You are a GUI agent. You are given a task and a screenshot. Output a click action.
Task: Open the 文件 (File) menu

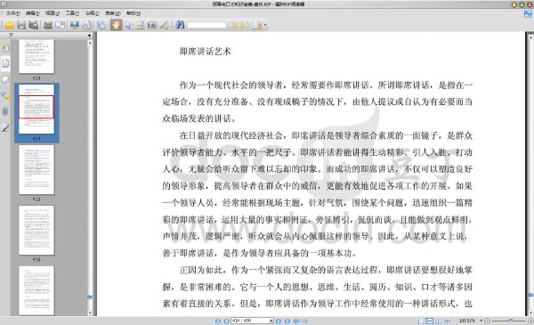click(13, 13)
